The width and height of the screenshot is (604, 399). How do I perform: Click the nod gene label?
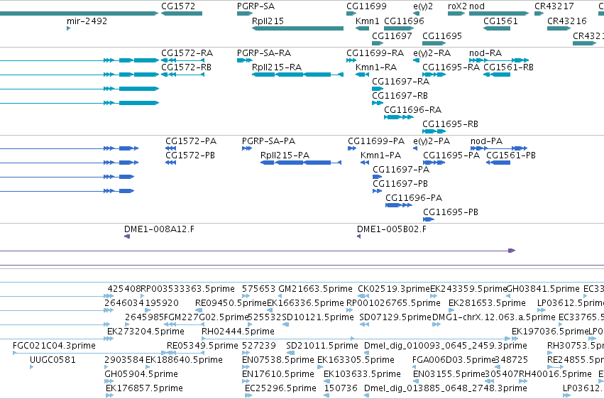coord(477,6)
